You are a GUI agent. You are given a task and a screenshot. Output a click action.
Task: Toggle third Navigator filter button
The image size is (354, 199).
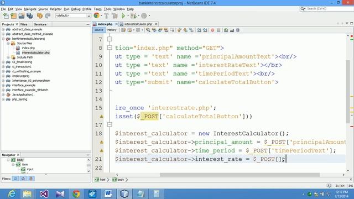tap(31, 179)
